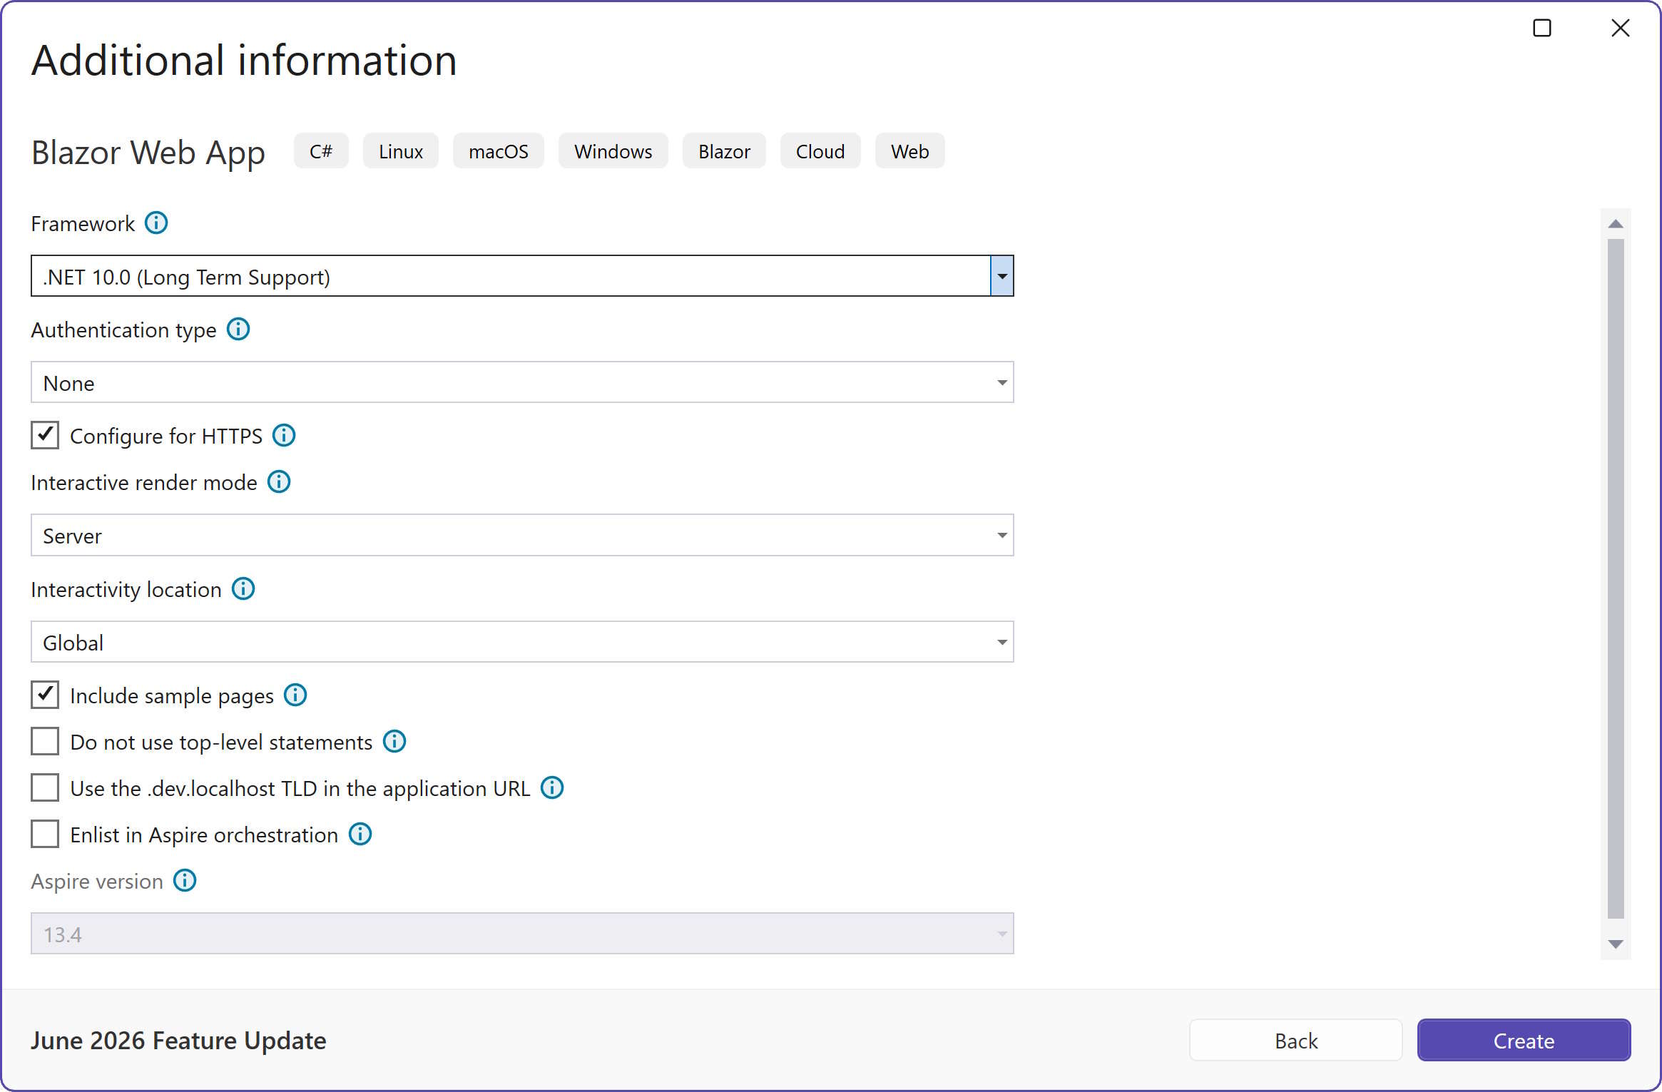Click info icon for top-level statements

pyautogui.click(x=394, y=742)
